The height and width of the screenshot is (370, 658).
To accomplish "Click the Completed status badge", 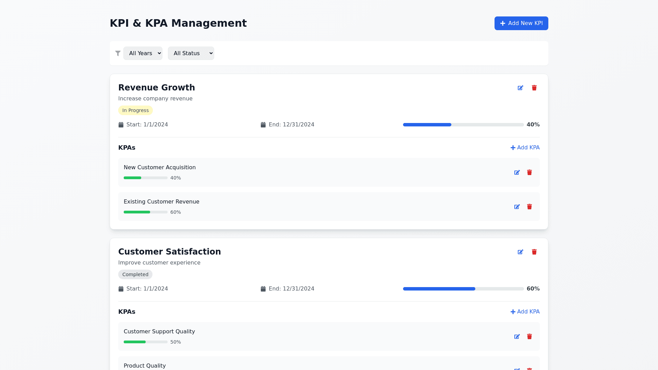I will 135,274.
